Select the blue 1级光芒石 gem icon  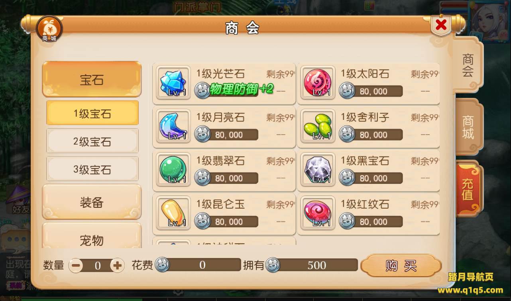(173, 83)
